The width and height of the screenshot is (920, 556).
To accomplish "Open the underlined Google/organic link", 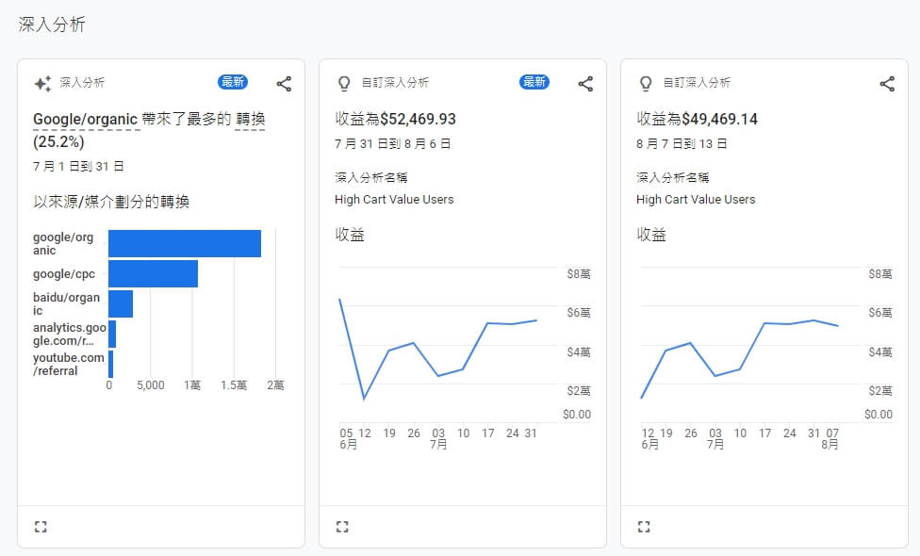I will (x=85, y=119).
